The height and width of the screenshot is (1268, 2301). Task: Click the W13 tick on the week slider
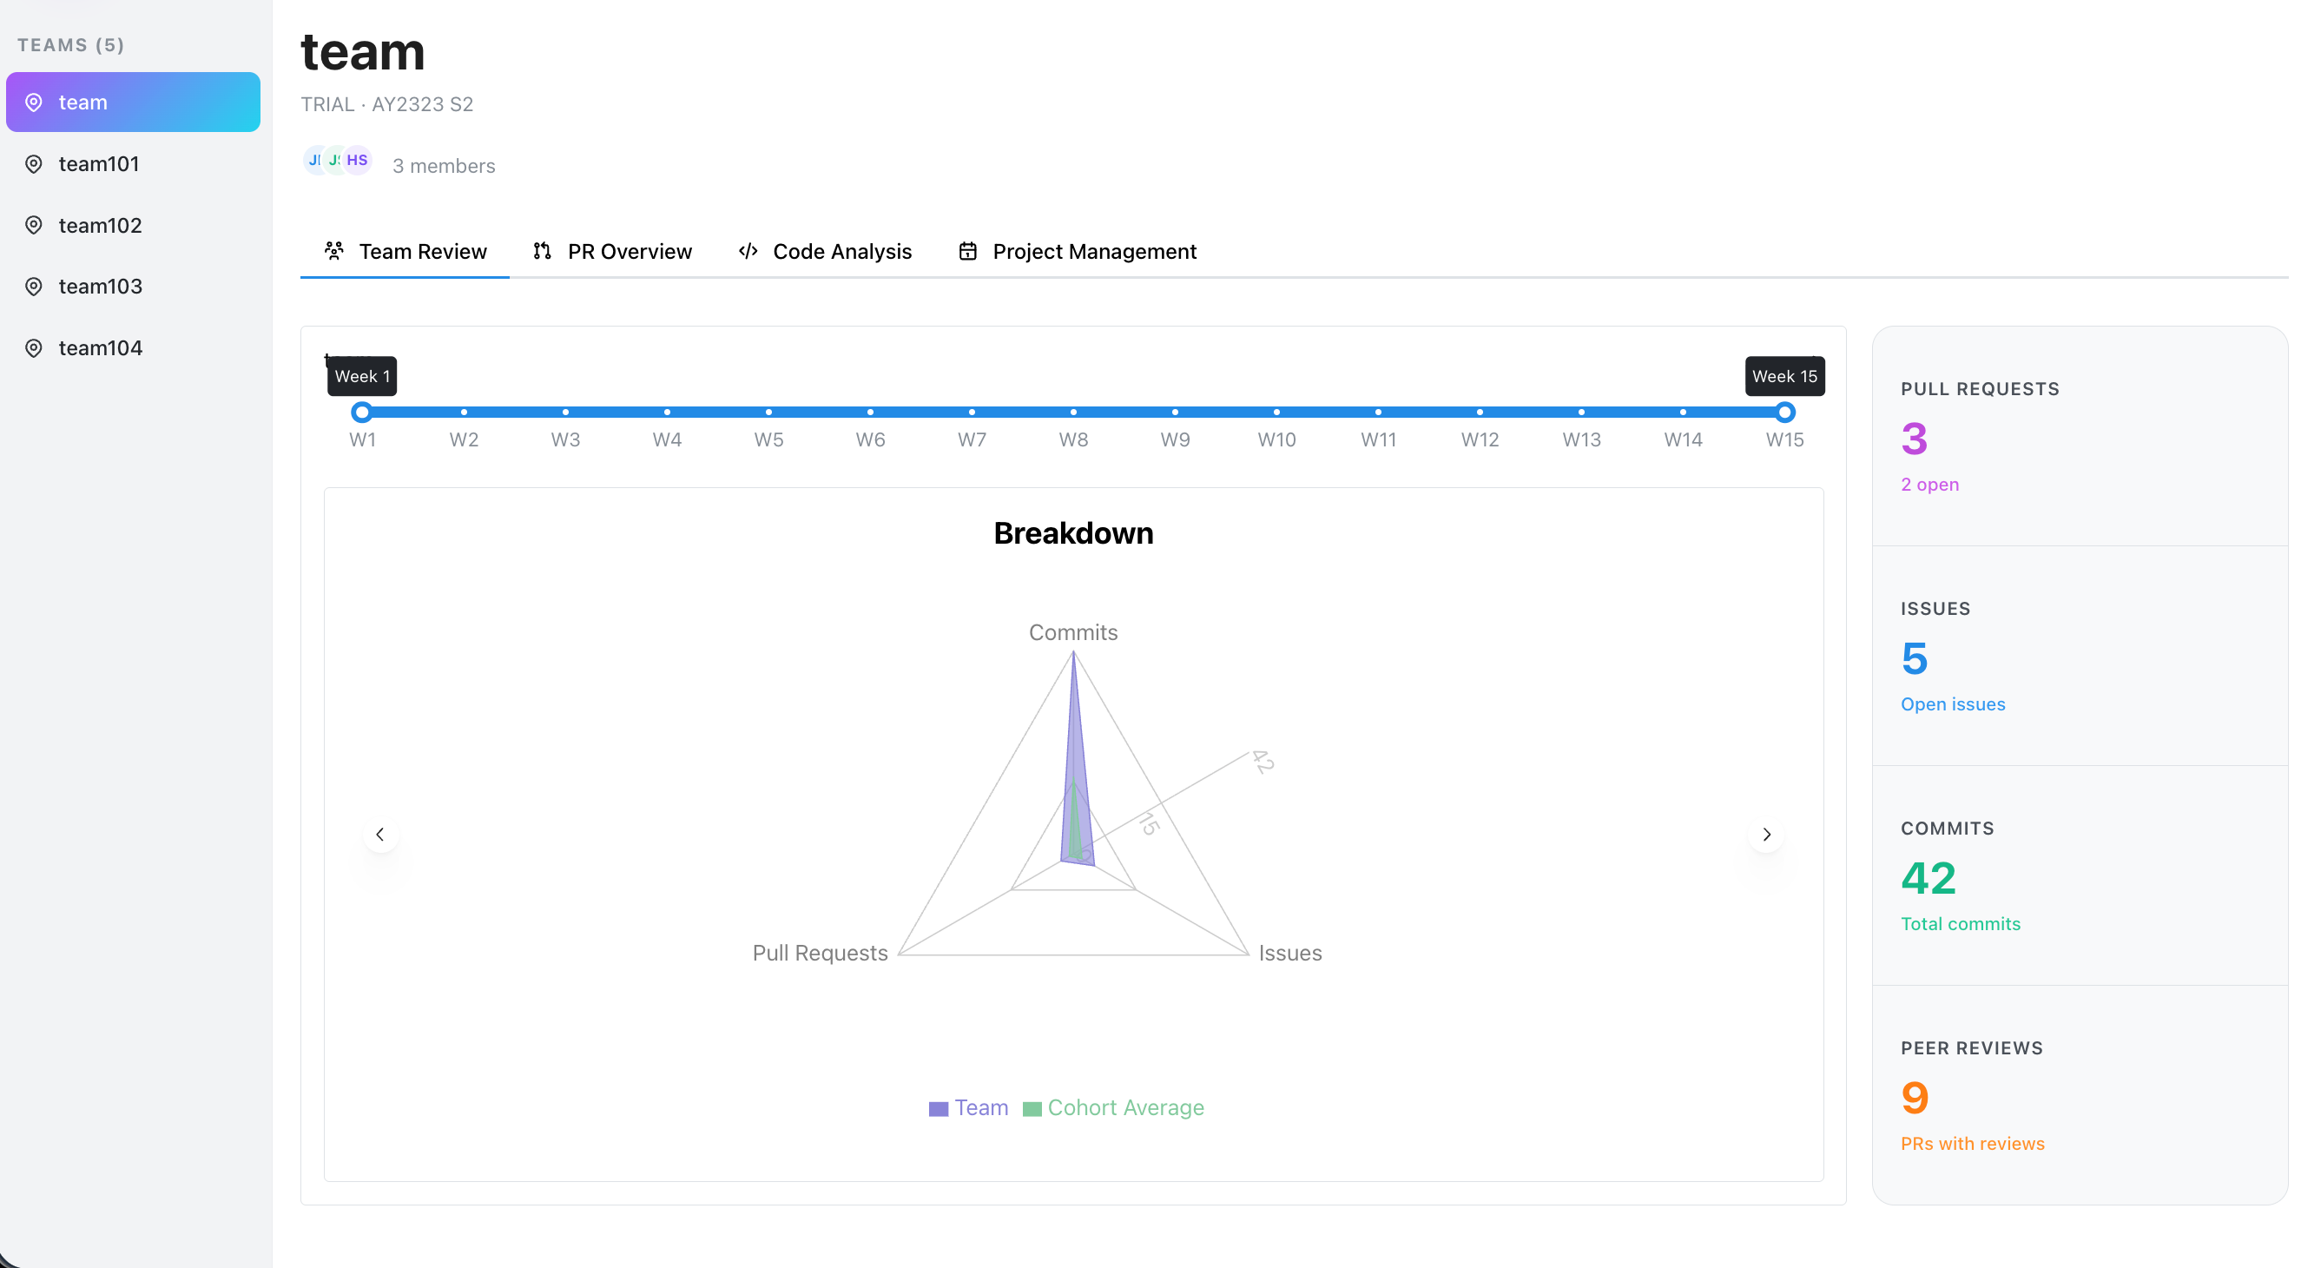coord(1582,412)
